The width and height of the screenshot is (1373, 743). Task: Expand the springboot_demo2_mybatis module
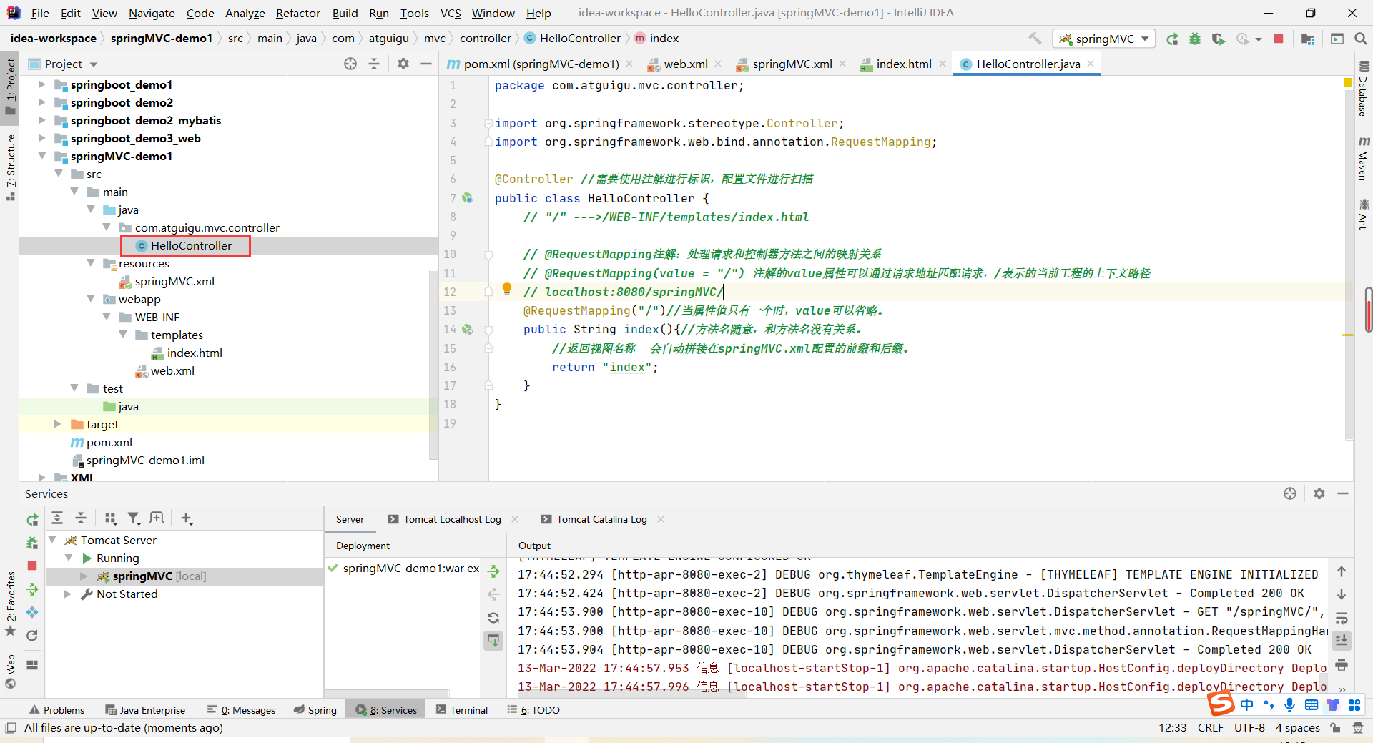tap(41, 120)
